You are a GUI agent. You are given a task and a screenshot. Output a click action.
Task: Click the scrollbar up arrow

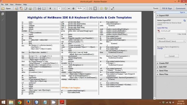point(155,12)
